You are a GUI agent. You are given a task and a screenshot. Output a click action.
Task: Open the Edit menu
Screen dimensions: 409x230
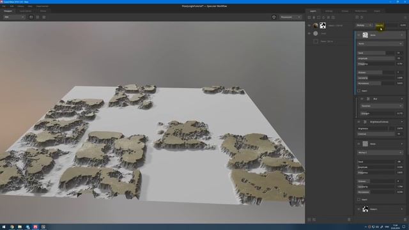click(12, 6)
